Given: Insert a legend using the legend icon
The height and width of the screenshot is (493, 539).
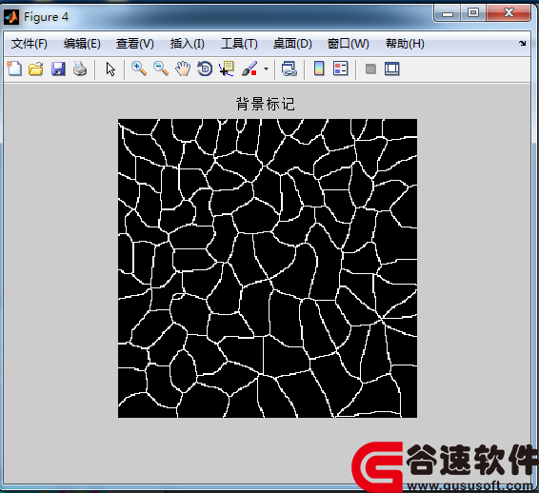Looking at the screenshot, I should click(x=341, y=69).
